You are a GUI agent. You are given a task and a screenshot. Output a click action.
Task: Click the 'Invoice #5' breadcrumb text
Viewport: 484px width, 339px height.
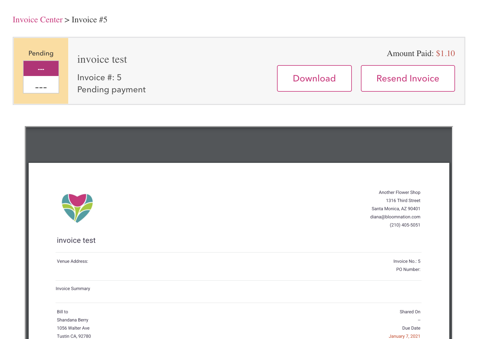(89, 20)
